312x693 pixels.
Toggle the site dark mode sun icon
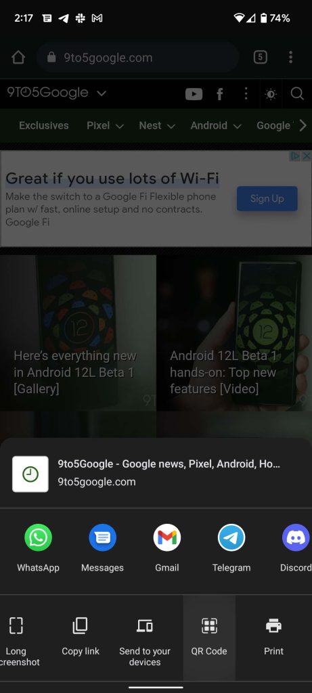[x=271, y=93]
